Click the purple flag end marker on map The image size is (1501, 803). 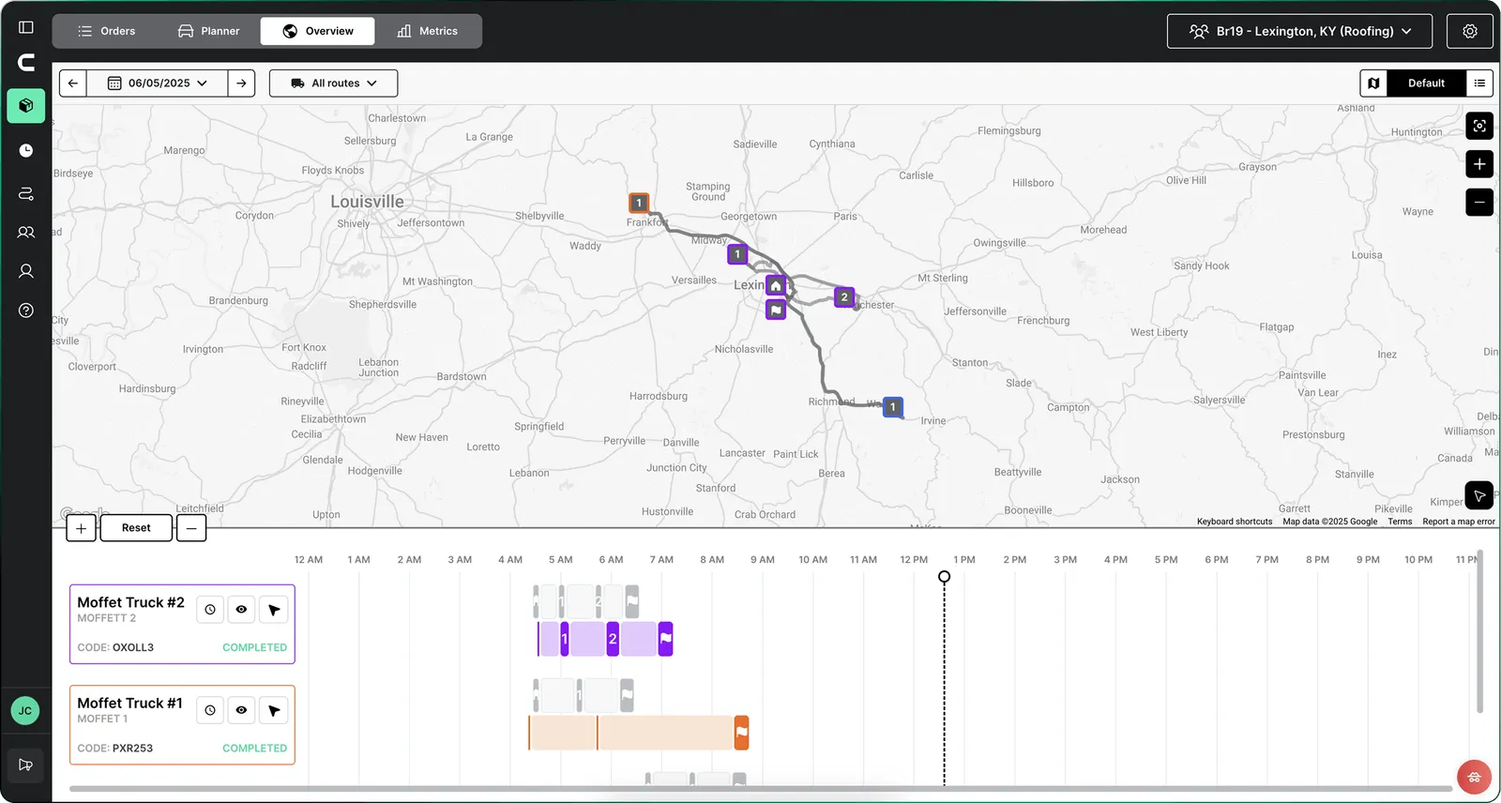pos(776,310)
